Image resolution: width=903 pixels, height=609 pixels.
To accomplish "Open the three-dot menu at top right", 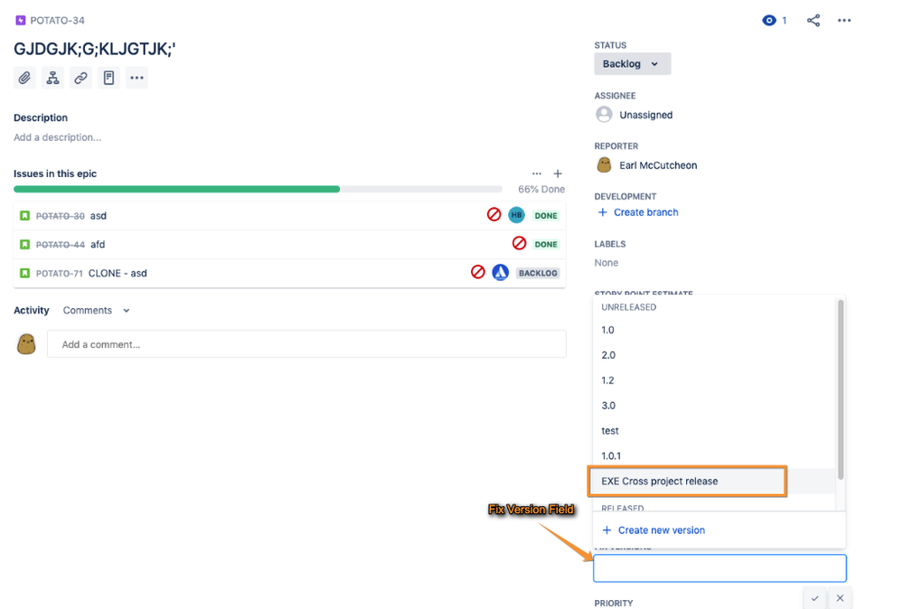I will click(844, 20).
